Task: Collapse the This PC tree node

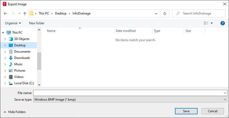Action: [x=3, y=33]
